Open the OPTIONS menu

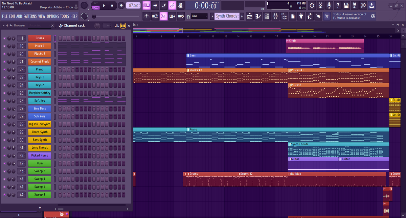(53, 16)
